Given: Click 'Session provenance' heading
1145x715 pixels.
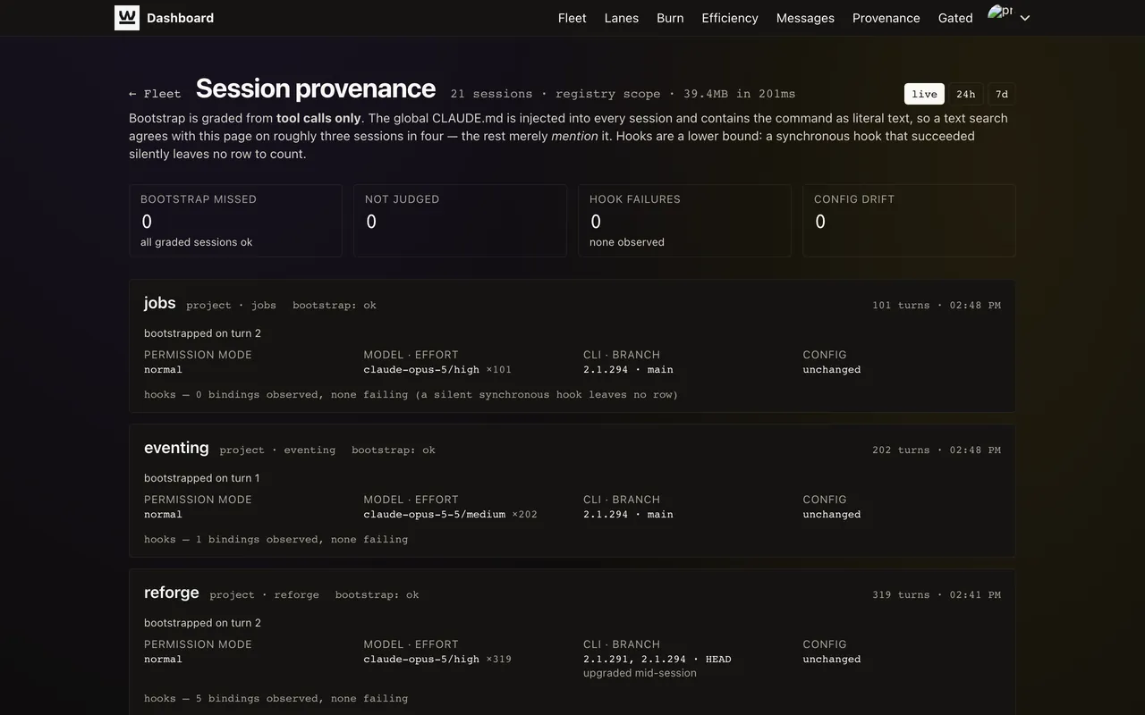Looking at the screenshot, I should 316,88.
